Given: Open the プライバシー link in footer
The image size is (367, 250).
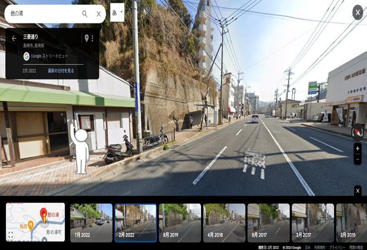Looking at the screenshot, I should (337, 247).
